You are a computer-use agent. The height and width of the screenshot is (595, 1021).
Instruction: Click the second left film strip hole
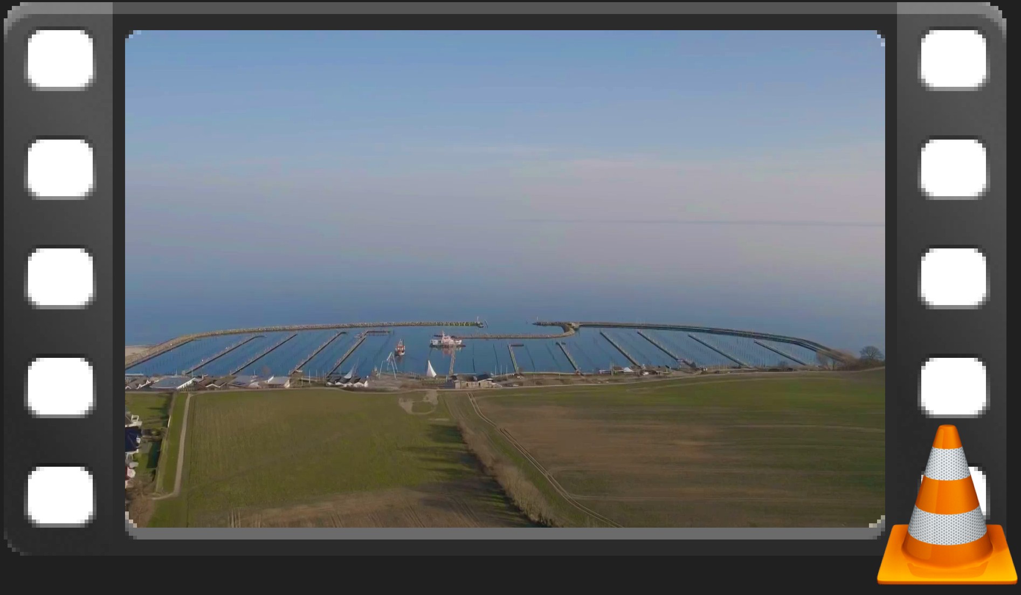(x=60, y=168)
